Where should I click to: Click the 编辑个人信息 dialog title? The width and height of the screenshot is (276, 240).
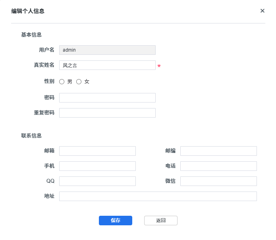(x=28, y=11)
